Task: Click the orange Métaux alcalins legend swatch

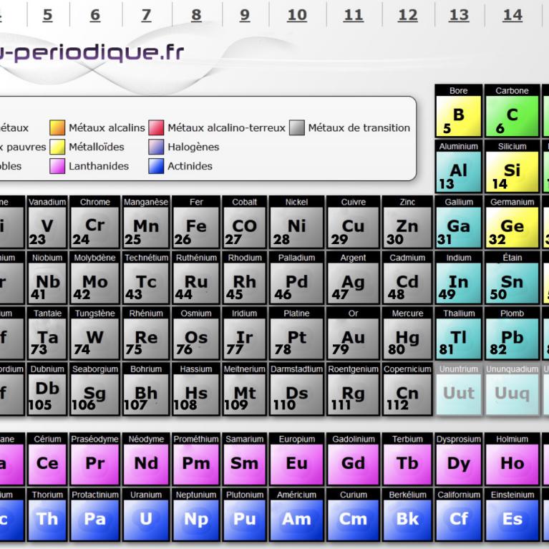Action: [x=57, y=128]
